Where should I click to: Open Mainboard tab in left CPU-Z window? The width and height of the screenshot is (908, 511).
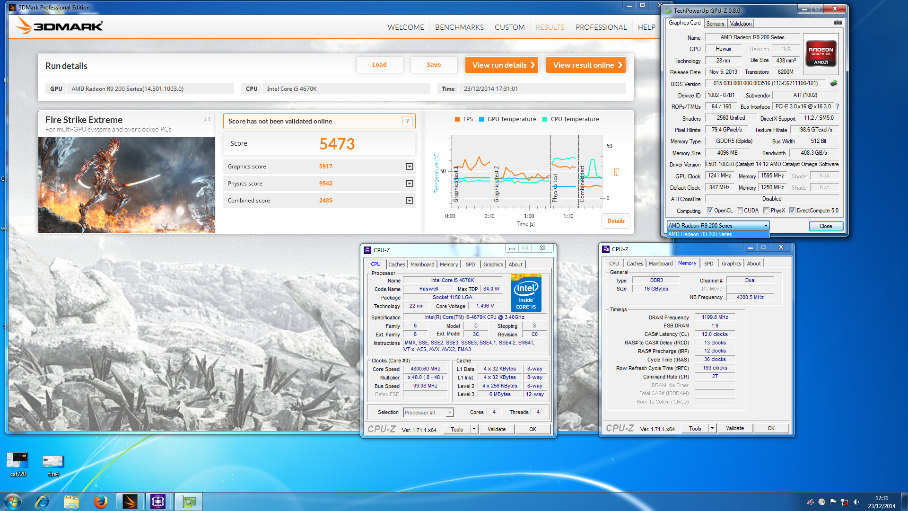click(422, 264)
